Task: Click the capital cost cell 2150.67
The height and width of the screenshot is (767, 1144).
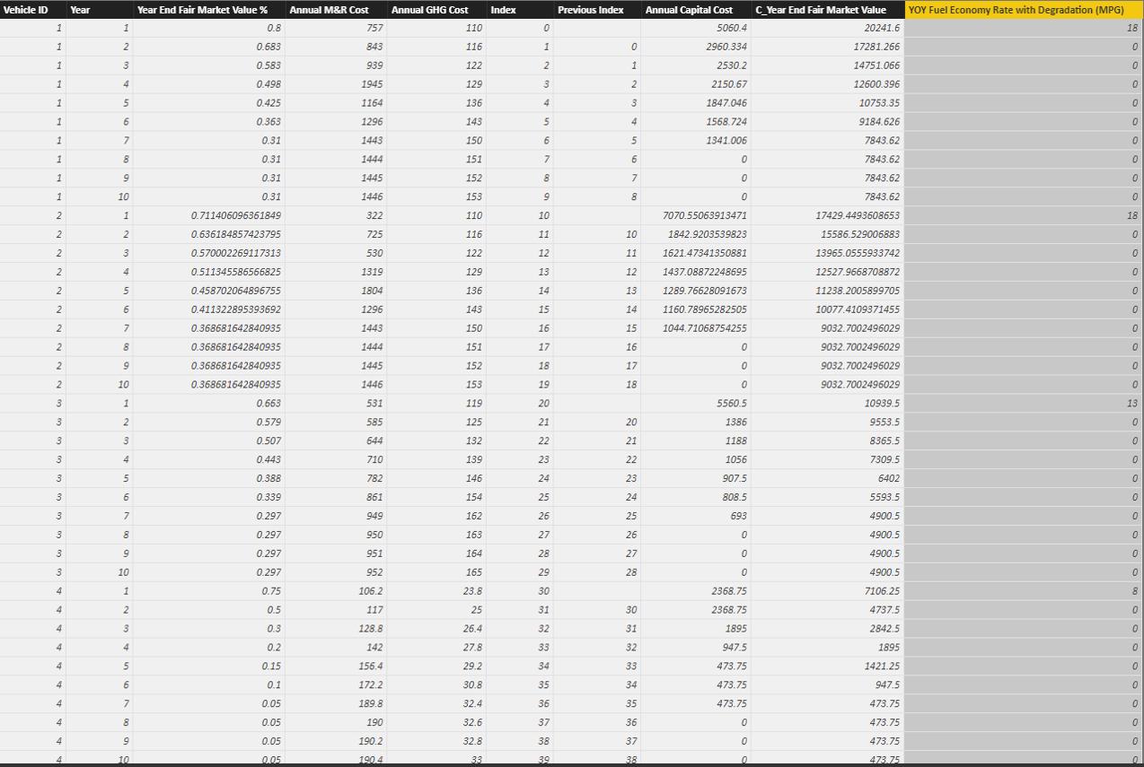Action: click(x=696, y=84)
